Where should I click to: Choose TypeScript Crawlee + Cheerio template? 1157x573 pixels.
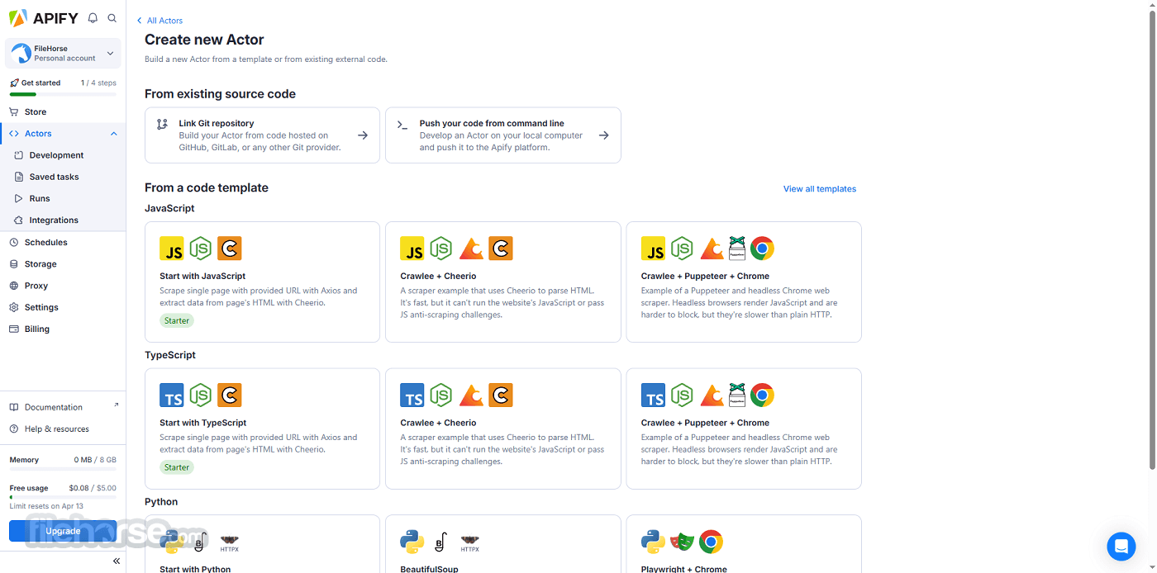(x=503, y=429)
